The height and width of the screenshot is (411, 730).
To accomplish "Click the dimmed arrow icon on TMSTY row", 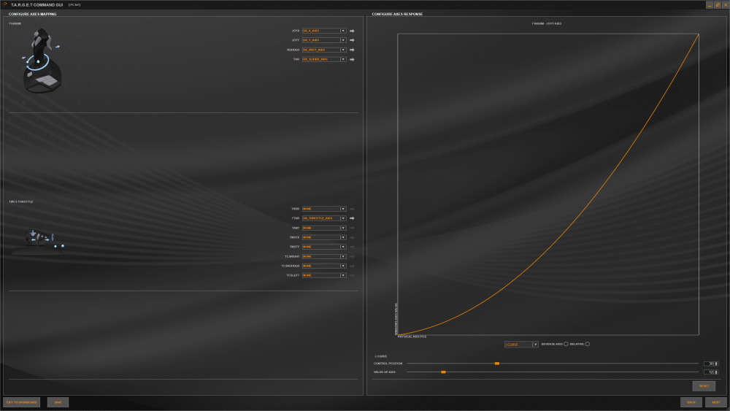I will (352, 247).
